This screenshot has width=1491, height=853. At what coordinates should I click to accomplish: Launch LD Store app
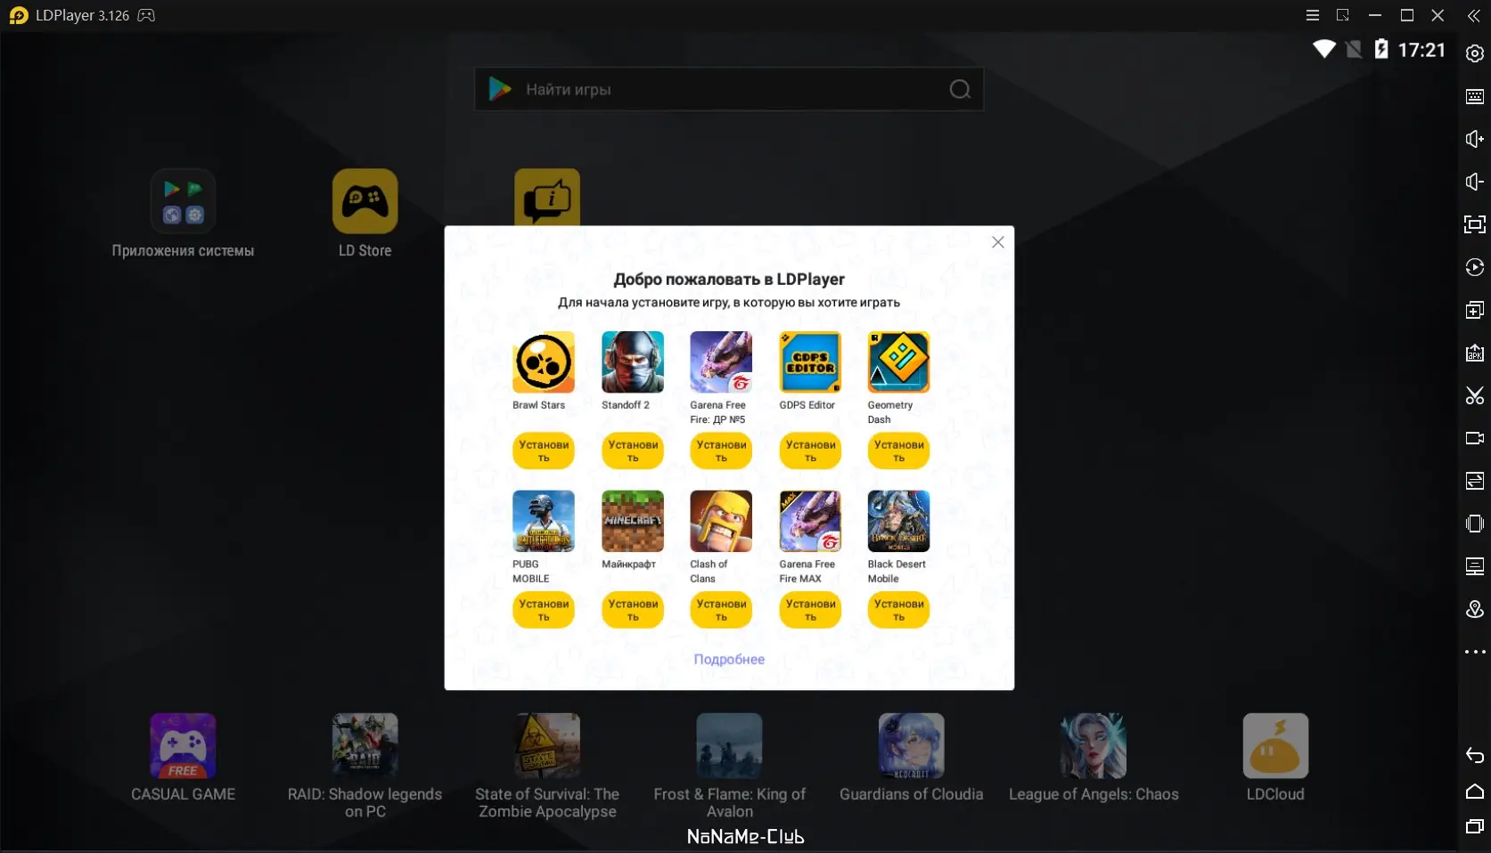coord(365,201)
